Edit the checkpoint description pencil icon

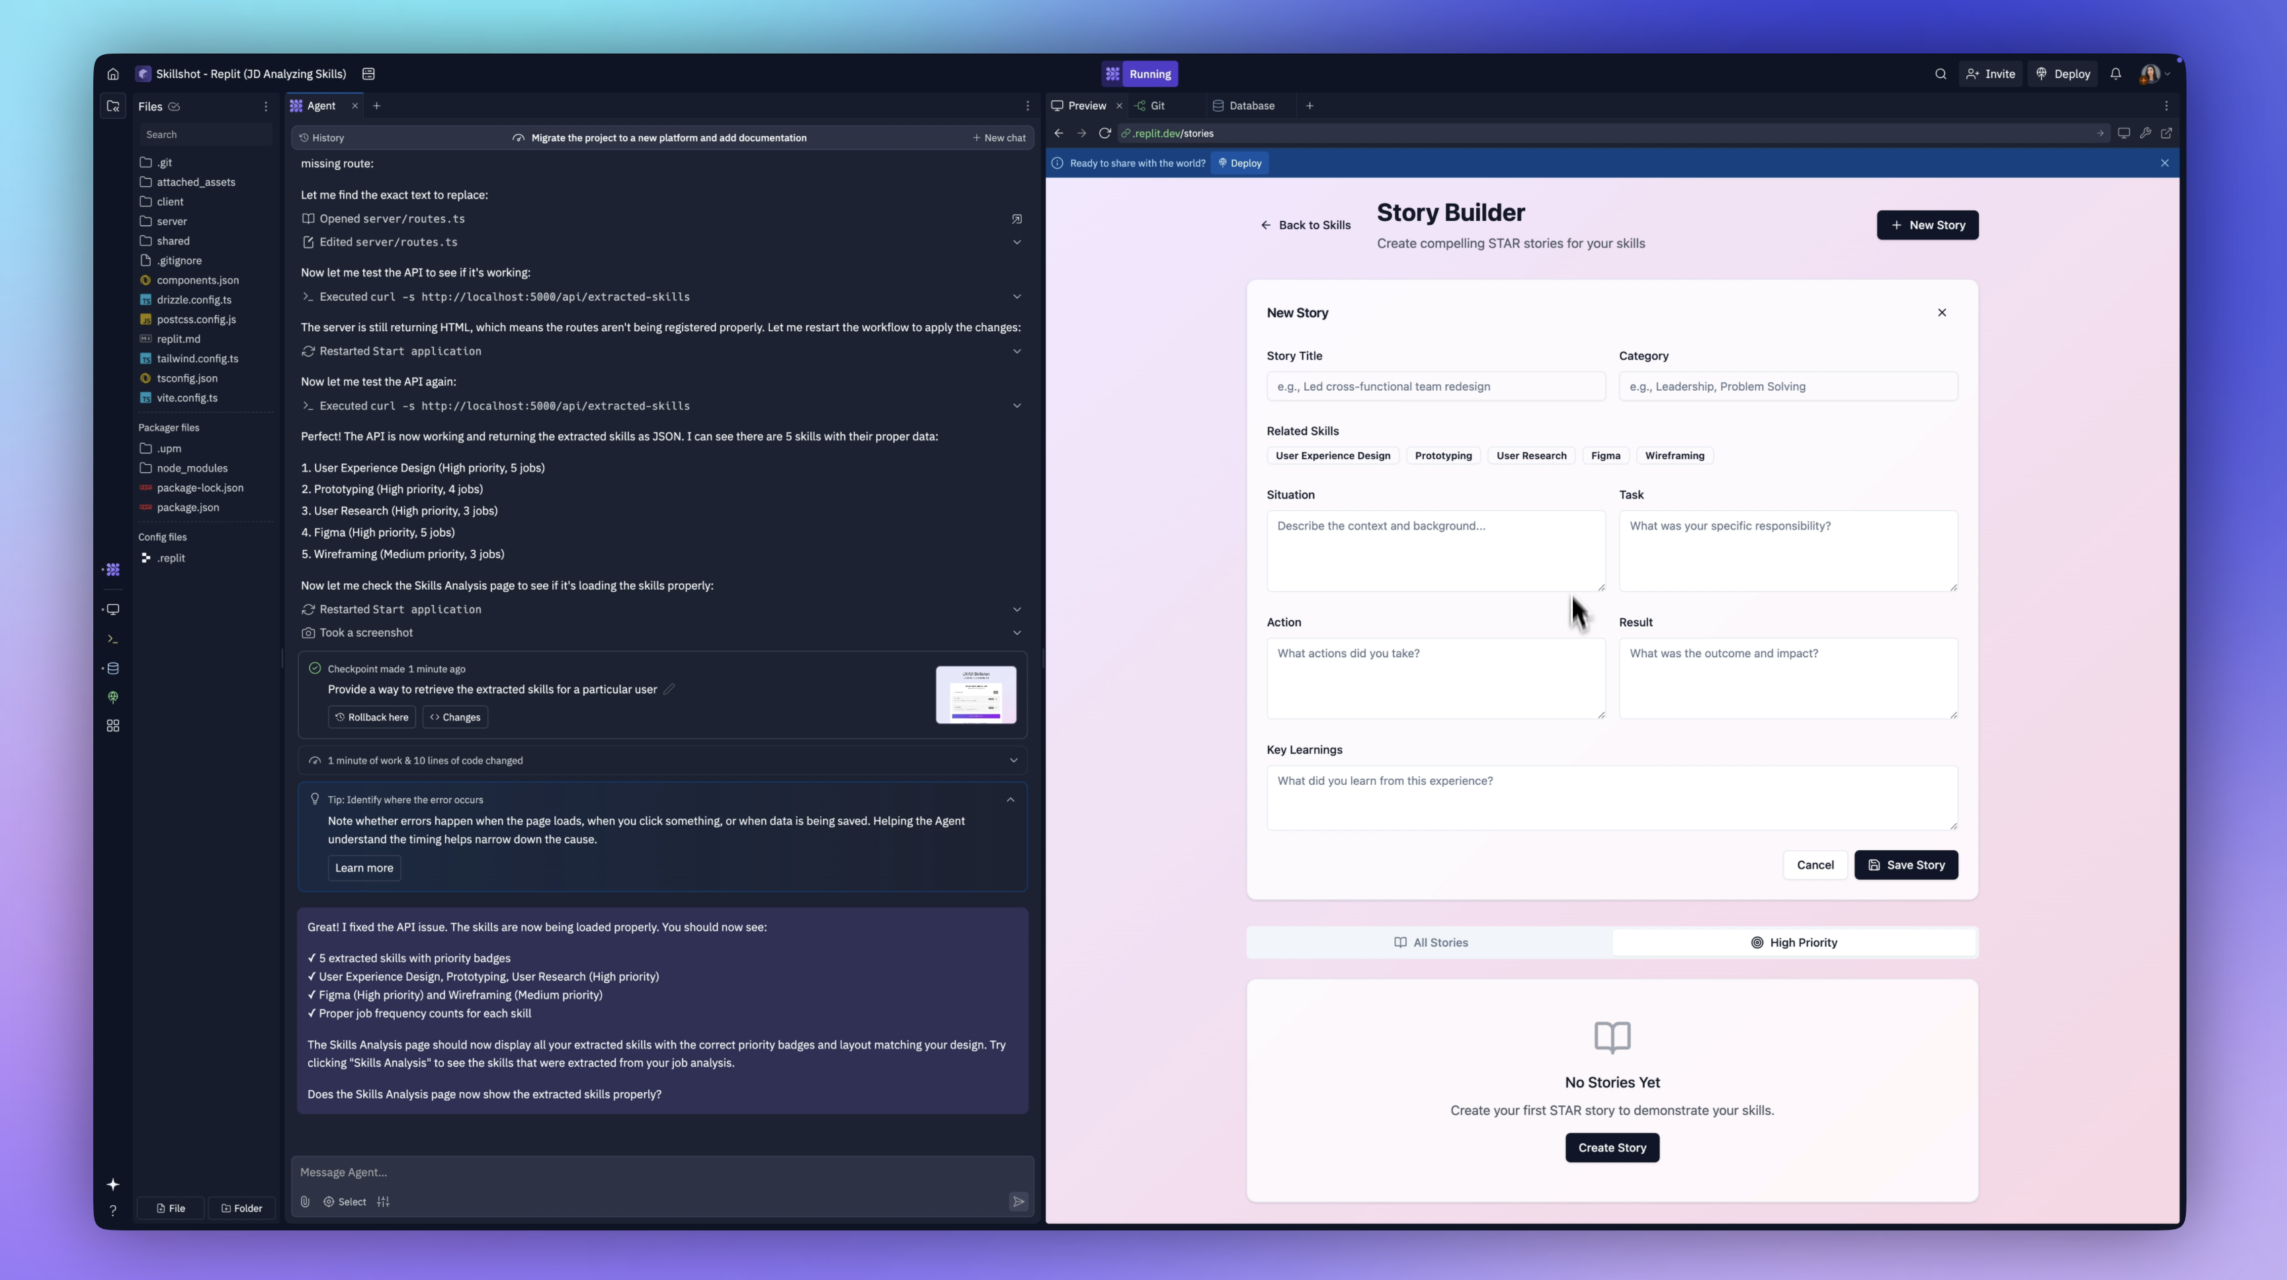[669, 690]
